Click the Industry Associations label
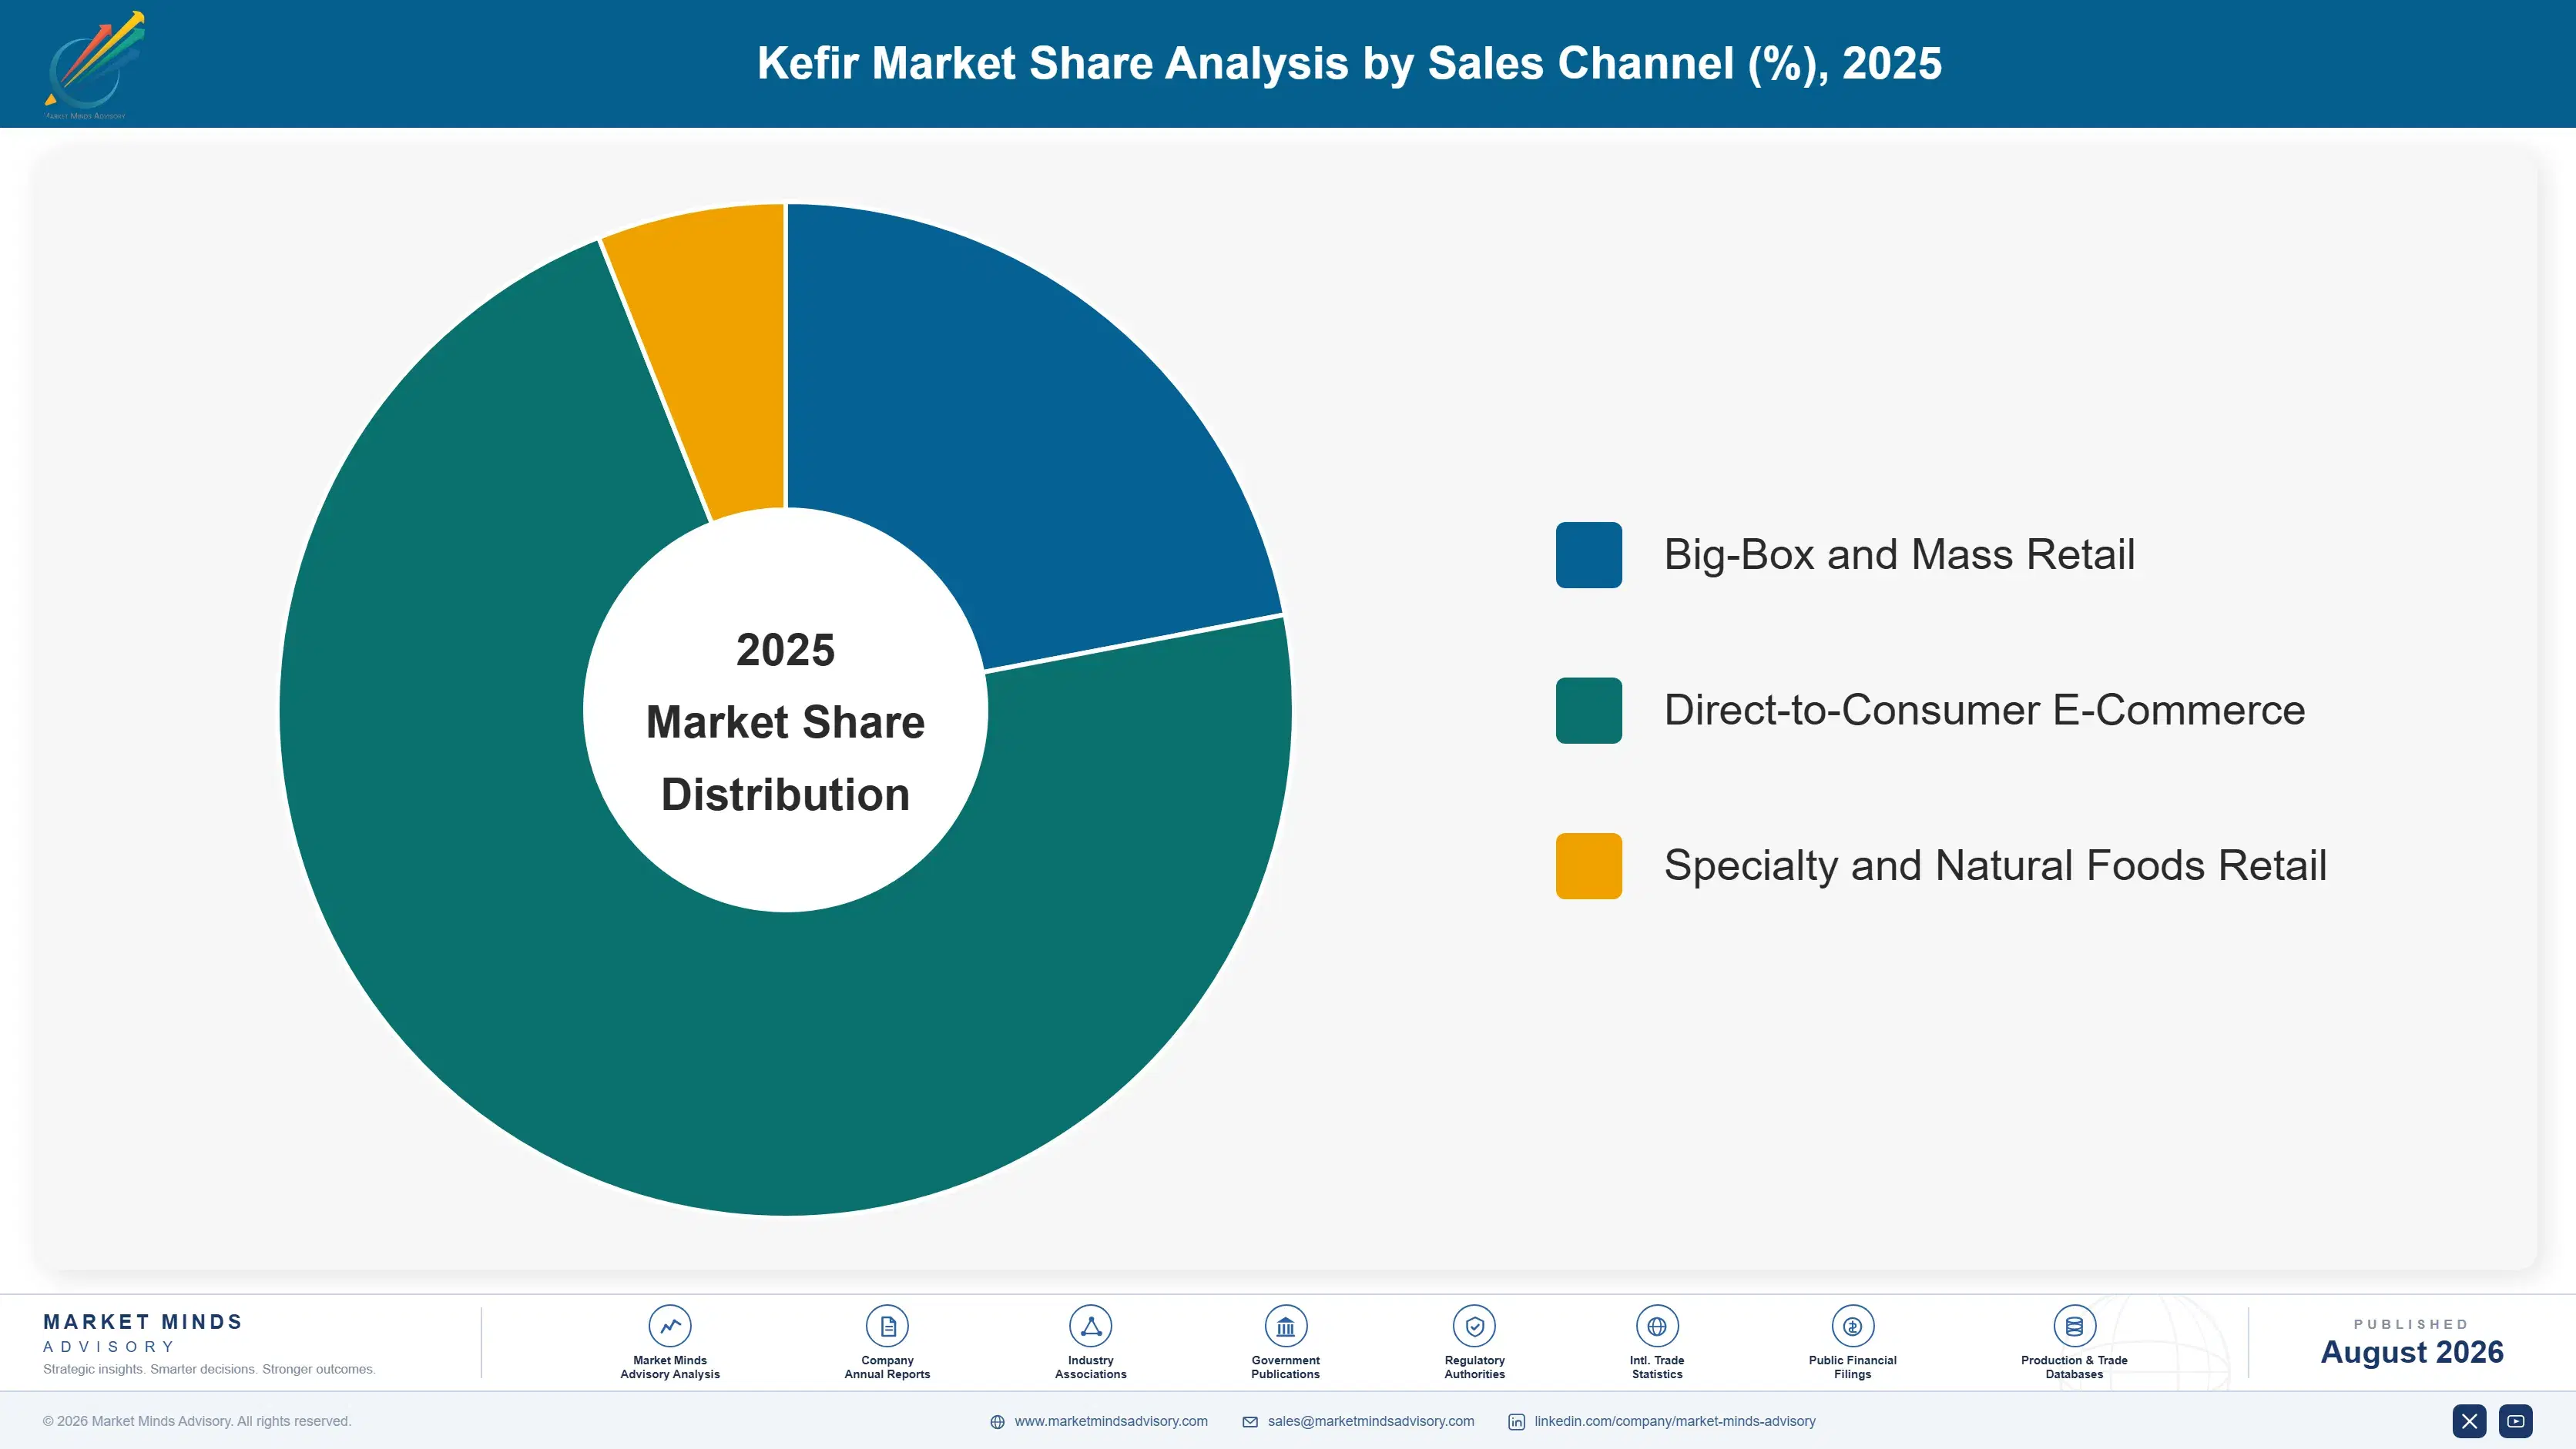This screenshot has width=2576, height=1449. [1090, 1367]
